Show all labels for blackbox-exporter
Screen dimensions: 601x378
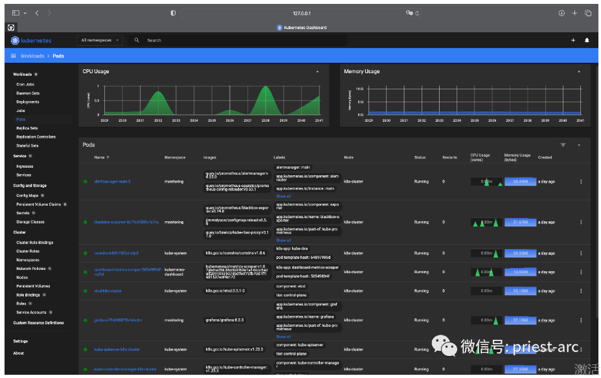tap(284, 241)
